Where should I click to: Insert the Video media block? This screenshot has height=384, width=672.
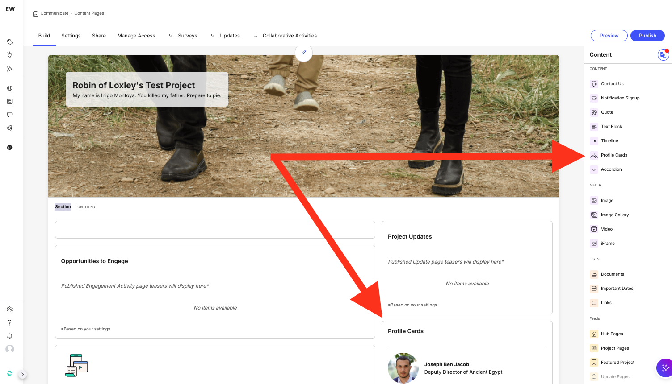606,229
